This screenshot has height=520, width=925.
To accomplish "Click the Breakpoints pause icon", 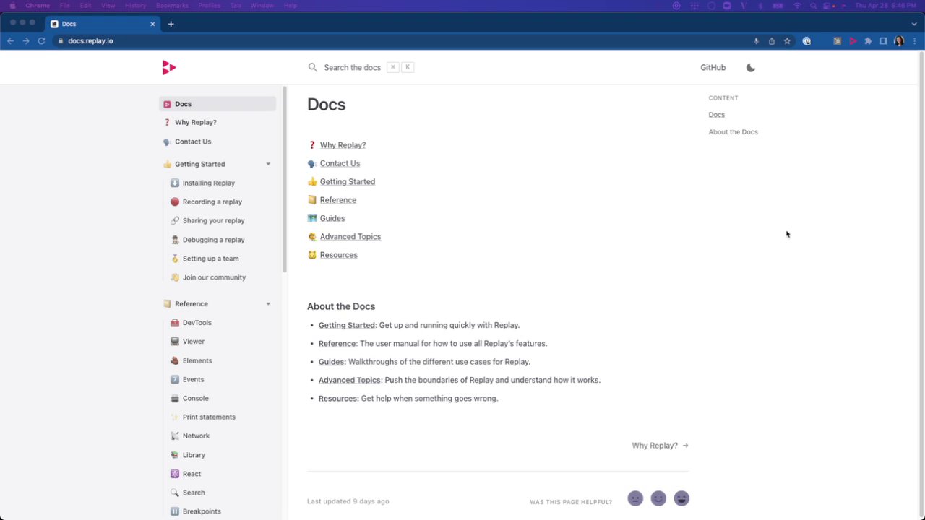I will pyautogui.click(x=175, y=511).
